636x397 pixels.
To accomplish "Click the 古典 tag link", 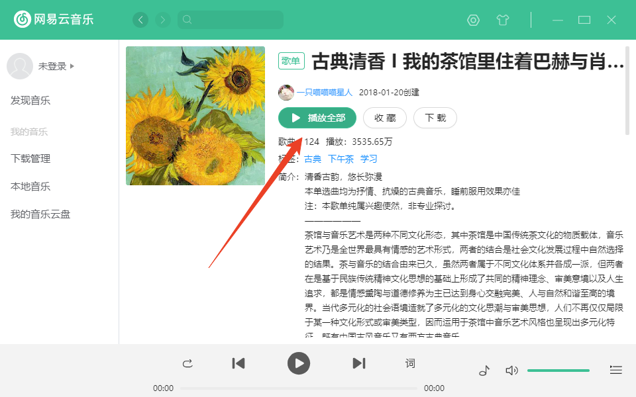I will coord(313,158).
